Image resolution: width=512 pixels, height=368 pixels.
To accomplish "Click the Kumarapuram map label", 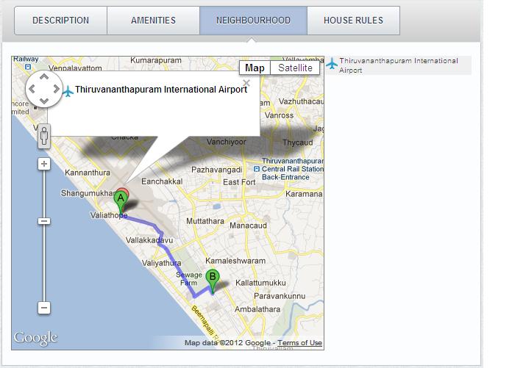I will click(156, 60).
